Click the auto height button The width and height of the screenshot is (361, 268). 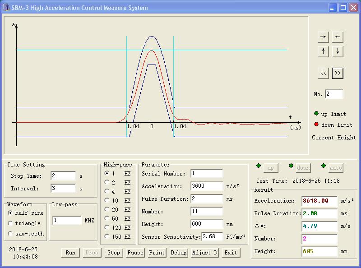click(336, 168)
